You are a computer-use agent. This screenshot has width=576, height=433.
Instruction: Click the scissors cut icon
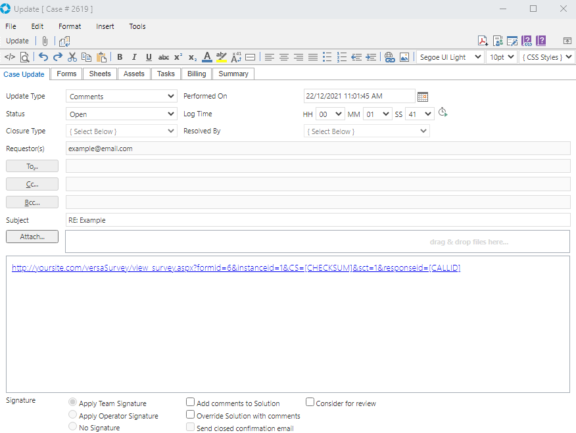pos(72,57)
